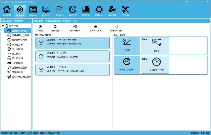Open 标准仪表 instrument icon
This screenshot has width=211, height=135.
click(x=86, y=11)
